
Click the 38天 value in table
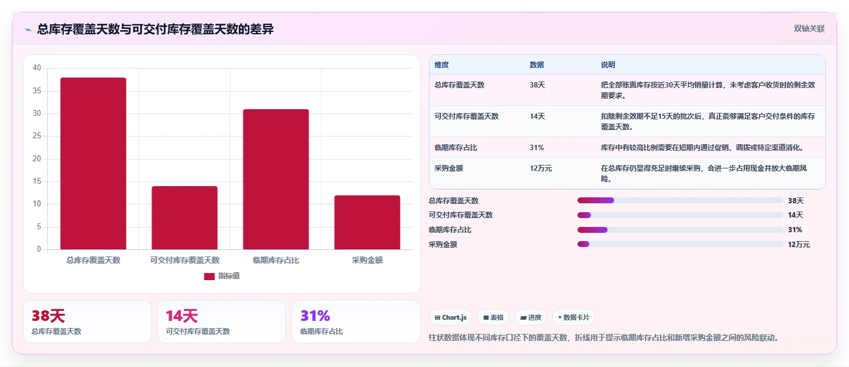tap(537, 85)
